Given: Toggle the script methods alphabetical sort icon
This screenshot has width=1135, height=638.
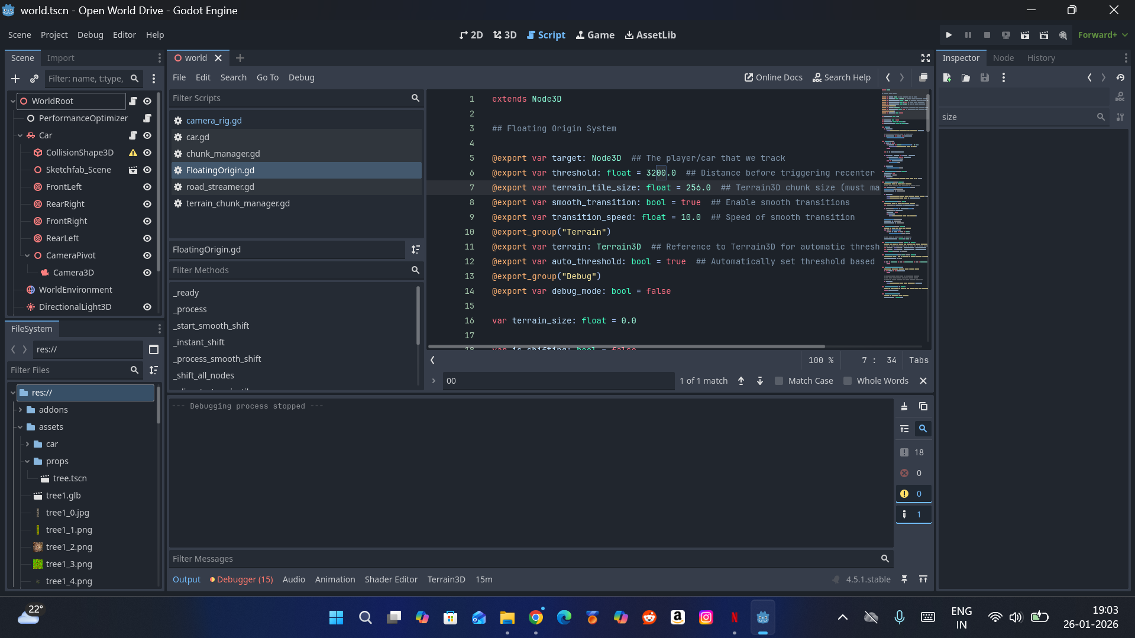Looking at the screenshot, I should click(416, 250).
